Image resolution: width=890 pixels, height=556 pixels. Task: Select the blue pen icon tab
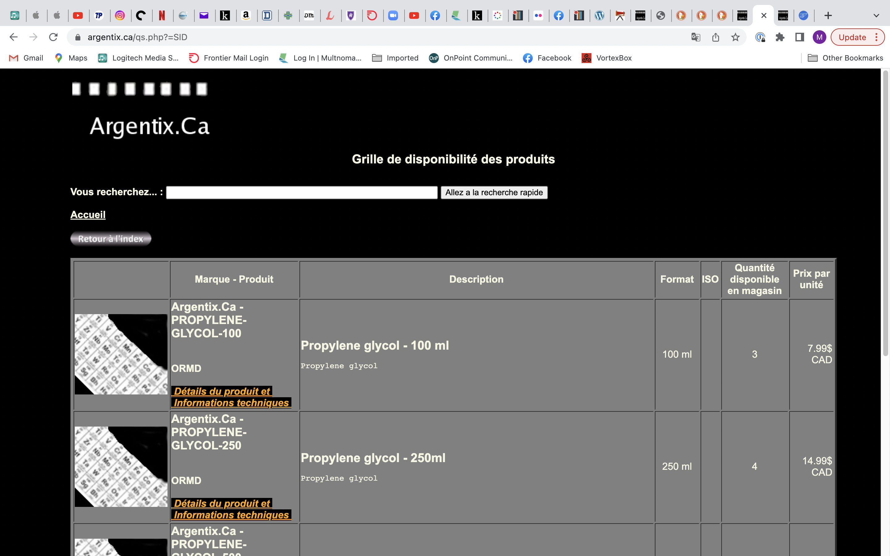(803, 15)
